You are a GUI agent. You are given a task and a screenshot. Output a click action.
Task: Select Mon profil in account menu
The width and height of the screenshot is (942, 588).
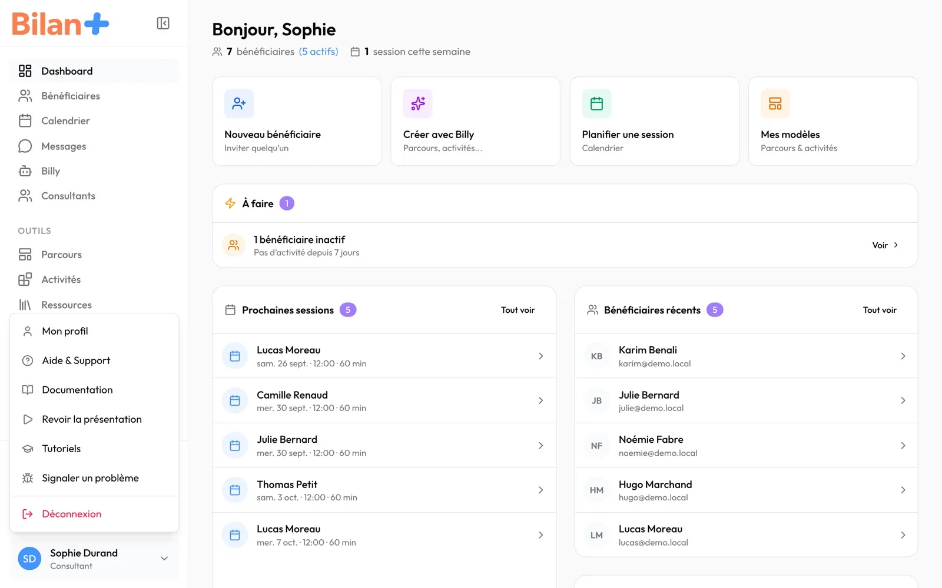click(x=94, y=331)
